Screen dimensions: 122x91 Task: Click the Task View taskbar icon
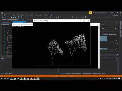tap(8, 78)
